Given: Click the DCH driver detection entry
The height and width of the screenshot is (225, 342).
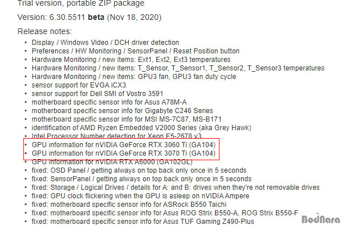Looking at the screenshot, I should [105, 43].
